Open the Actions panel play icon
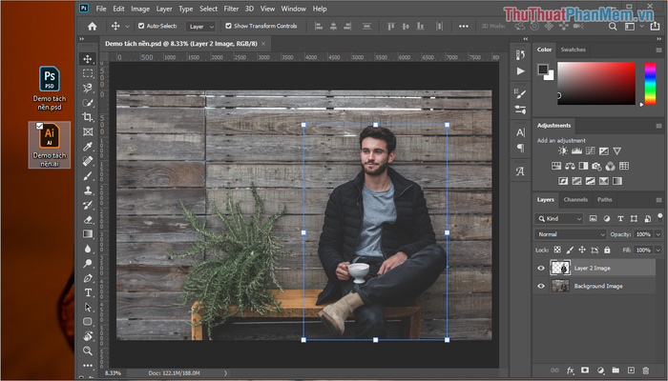Viewport: 668px width, 381px height. click(x=521, y=71)
